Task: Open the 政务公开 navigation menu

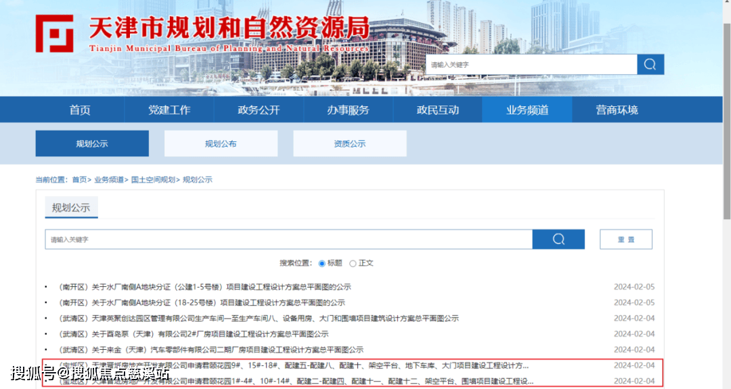Action: click(x=259, y=110)
